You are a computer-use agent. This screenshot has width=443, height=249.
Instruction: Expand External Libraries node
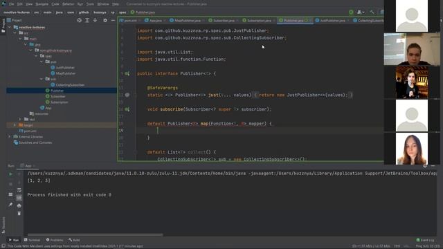pos(9,137)
